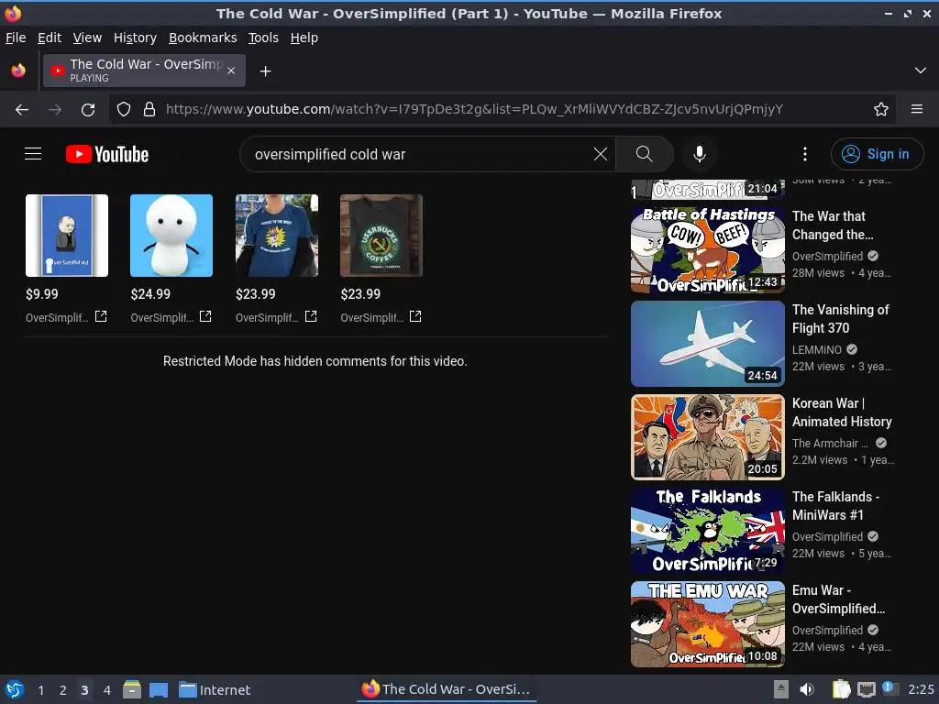This screenshot has height=704, width=939.
Task: Open the YouTube guide hamburger menu
Action: tap(33, 154)
